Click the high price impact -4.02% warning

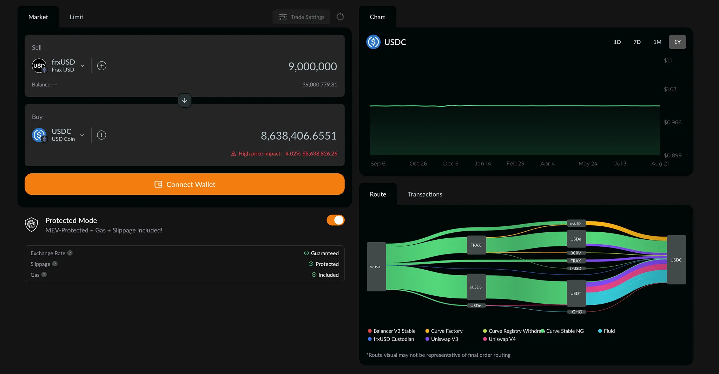point(284,154)
